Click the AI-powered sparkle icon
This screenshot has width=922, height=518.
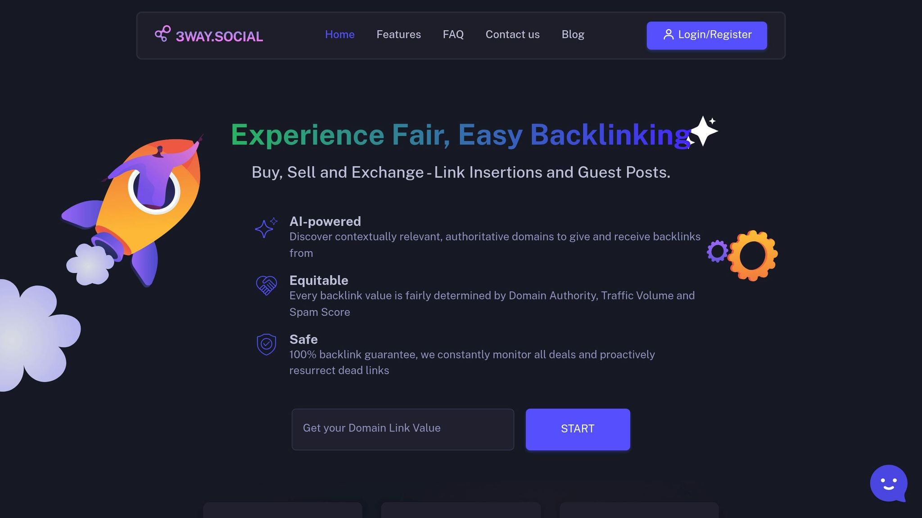tap(266, 228)
